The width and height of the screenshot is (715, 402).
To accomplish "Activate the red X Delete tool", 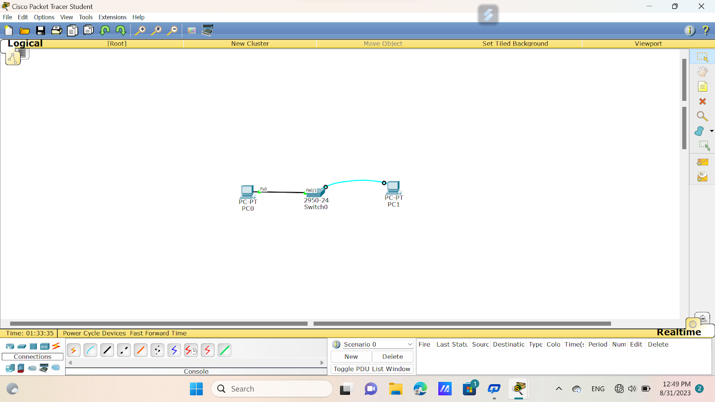I will pos(702,101).
